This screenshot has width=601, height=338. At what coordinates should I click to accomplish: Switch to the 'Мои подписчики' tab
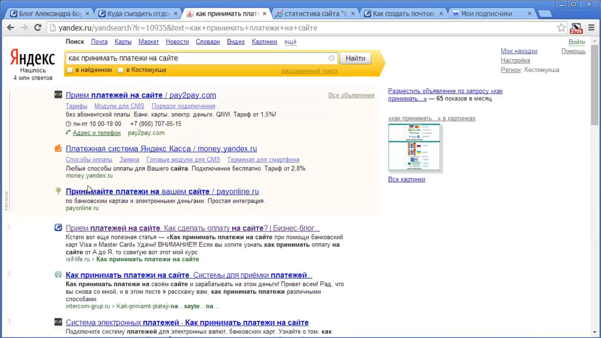pos(491,14)
